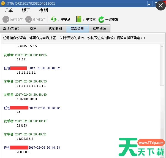Switch to the 常规(发布) tab
Viewport: 166px width, 158px height.
11,29
